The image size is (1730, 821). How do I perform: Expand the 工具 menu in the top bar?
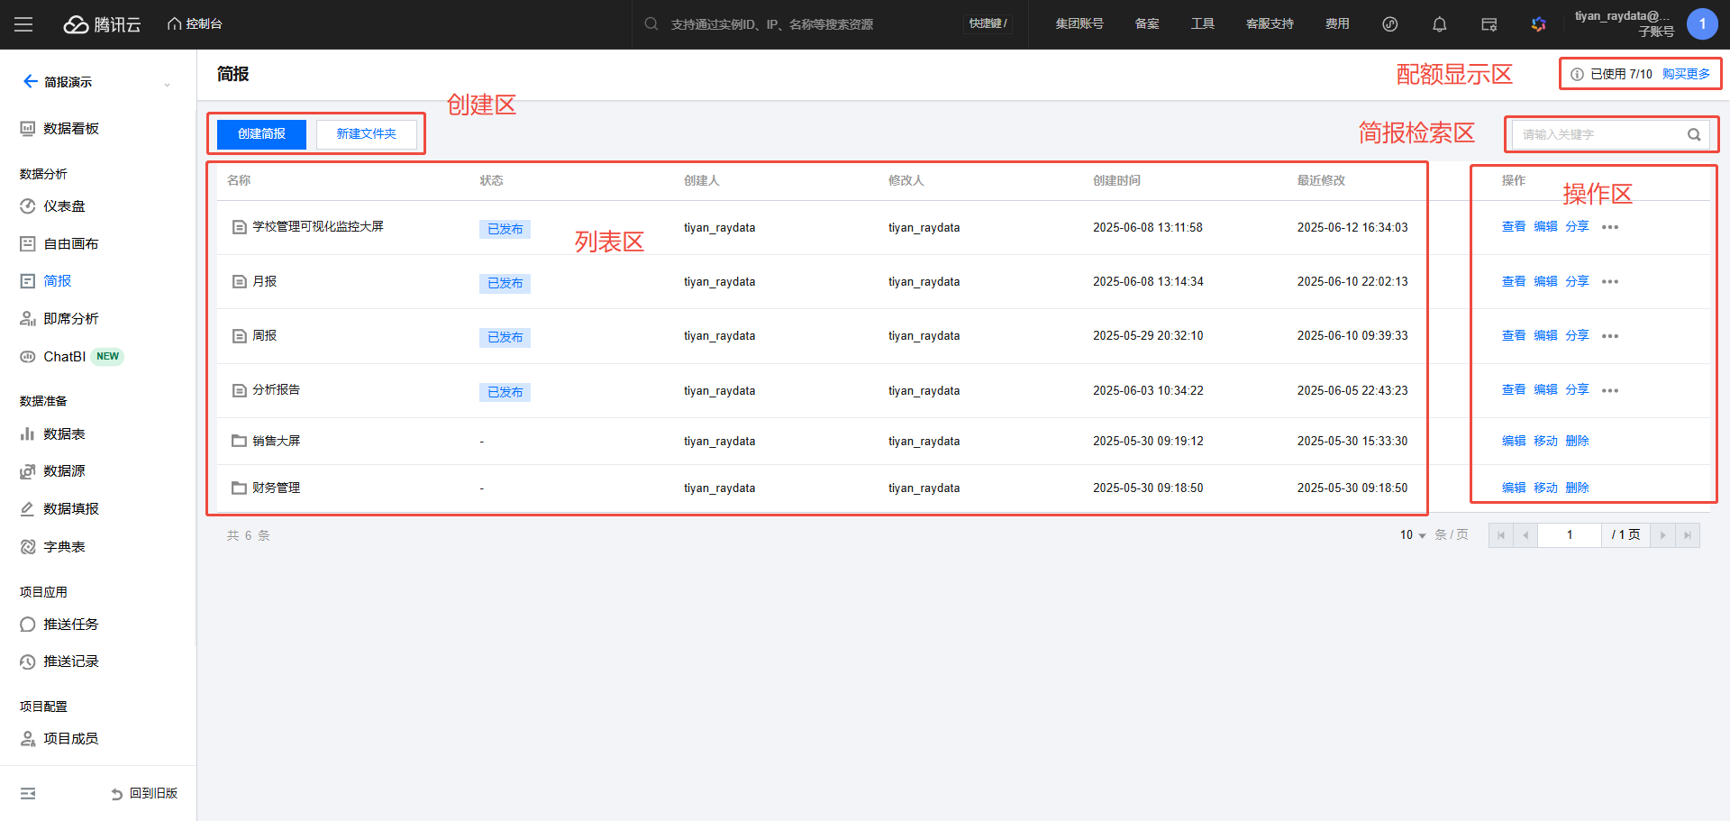click(x=1202, y=24)
